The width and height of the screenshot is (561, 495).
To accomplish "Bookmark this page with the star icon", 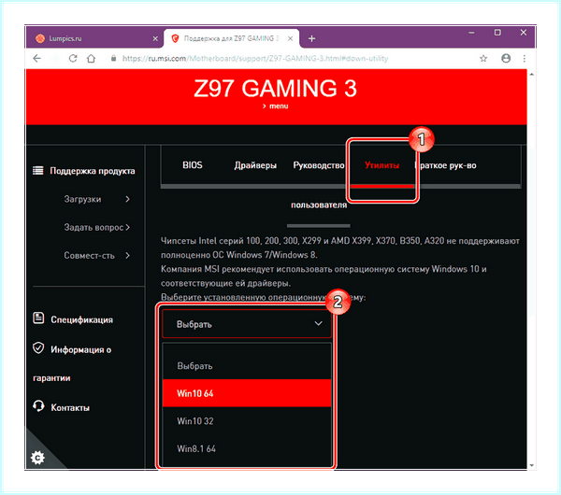I will coord(483,58).
